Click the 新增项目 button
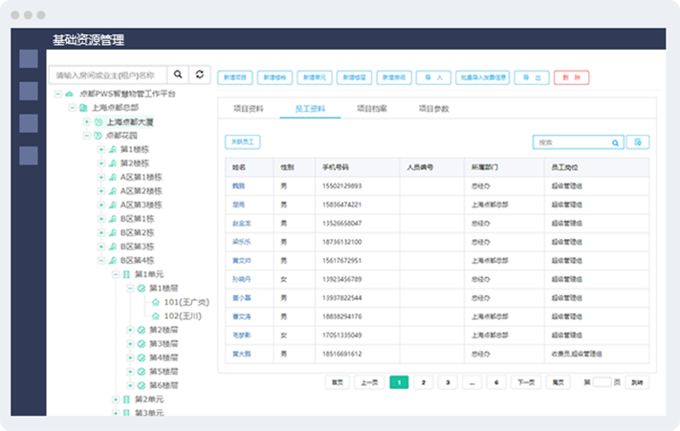This screenshot has width=680, height=431. click(235, 77)
